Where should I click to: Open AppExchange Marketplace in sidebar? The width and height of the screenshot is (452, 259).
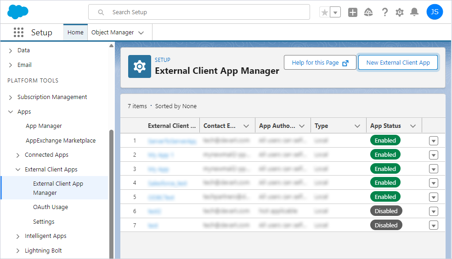coord(61,140)
